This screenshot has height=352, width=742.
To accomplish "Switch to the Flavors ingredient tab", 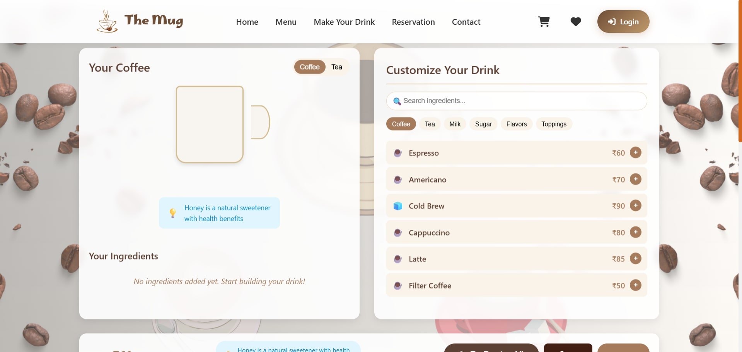I will [x=516, y=124].
